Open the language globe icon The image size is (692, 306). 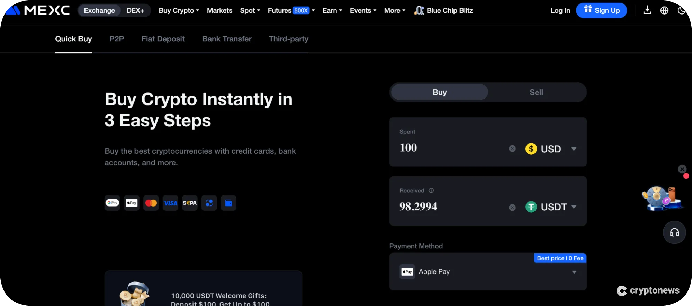tap(664, 10)
